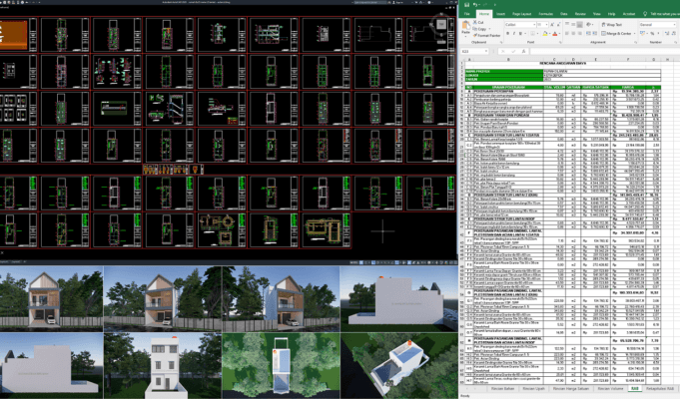Click the Increase Indent icon
Image resolution: width=680 pixels, height=399 pixels.
tap(595, 33)
